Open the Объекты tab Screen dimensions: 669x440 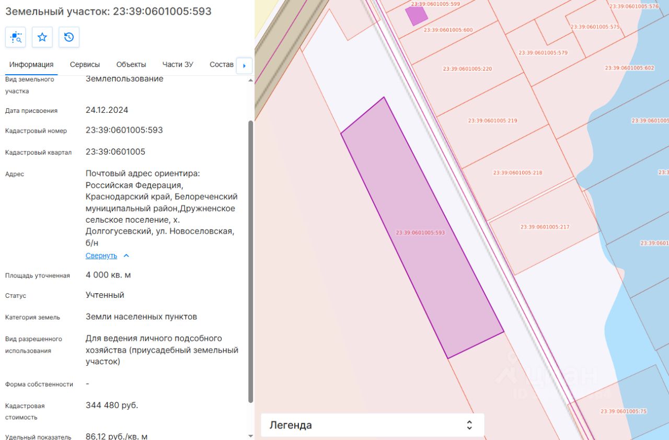tap(131, 64)
